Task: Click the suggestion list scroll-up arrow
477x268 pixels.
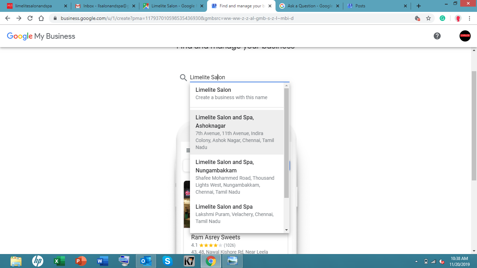Action: click(x=287, y=85)
